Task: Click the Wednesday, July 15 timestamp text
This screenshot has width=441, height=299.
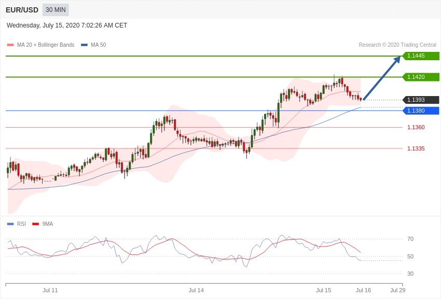Action: coord(67,25)
